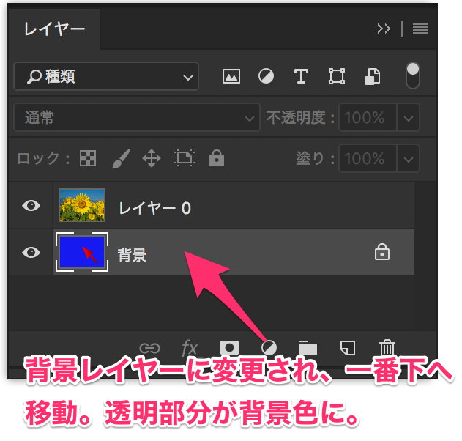Collapse panel with double chevron icon
This screenshot has height=441, width=462.
(x=384, y=29)
